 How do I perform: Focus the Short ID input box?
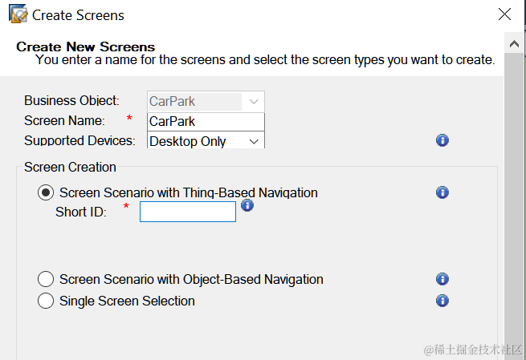click(188, 212)
